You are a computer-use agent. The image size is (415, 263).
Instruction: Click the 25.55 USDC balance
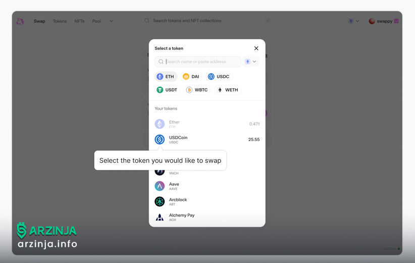(x=254, y=140)
